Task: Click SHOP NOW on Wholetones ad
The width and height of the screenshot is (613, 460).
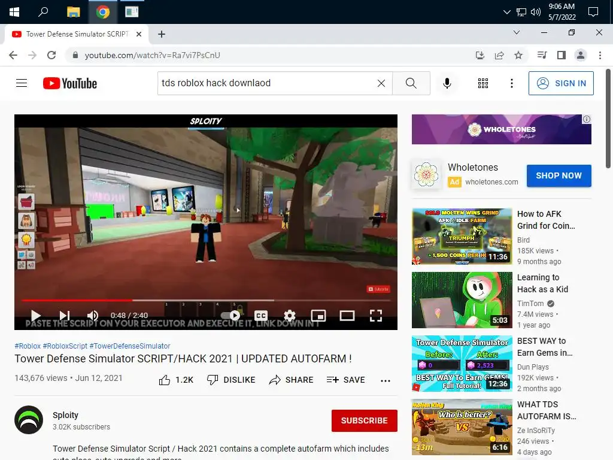Action: coord(559,175)
